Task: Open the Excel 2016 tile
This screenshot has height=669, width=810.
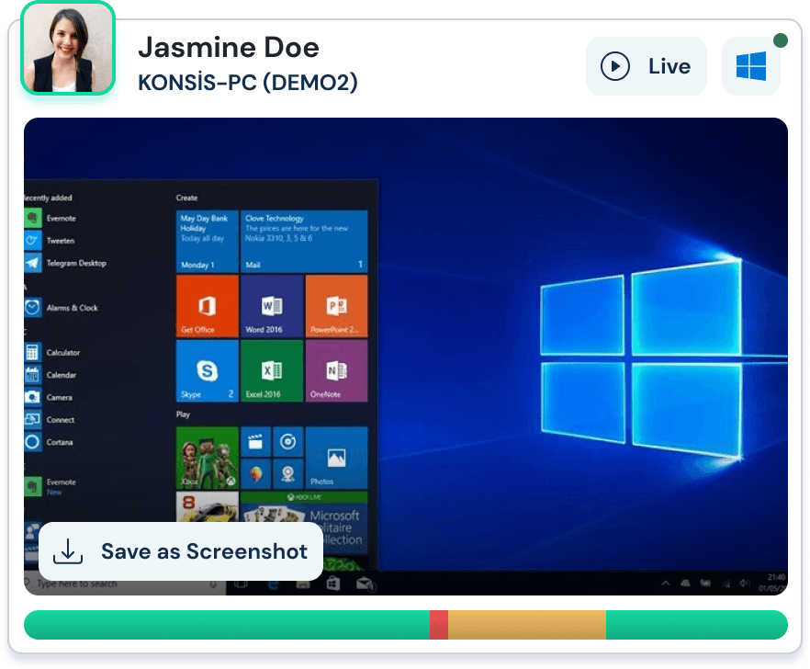Action: tap(271, 370)
